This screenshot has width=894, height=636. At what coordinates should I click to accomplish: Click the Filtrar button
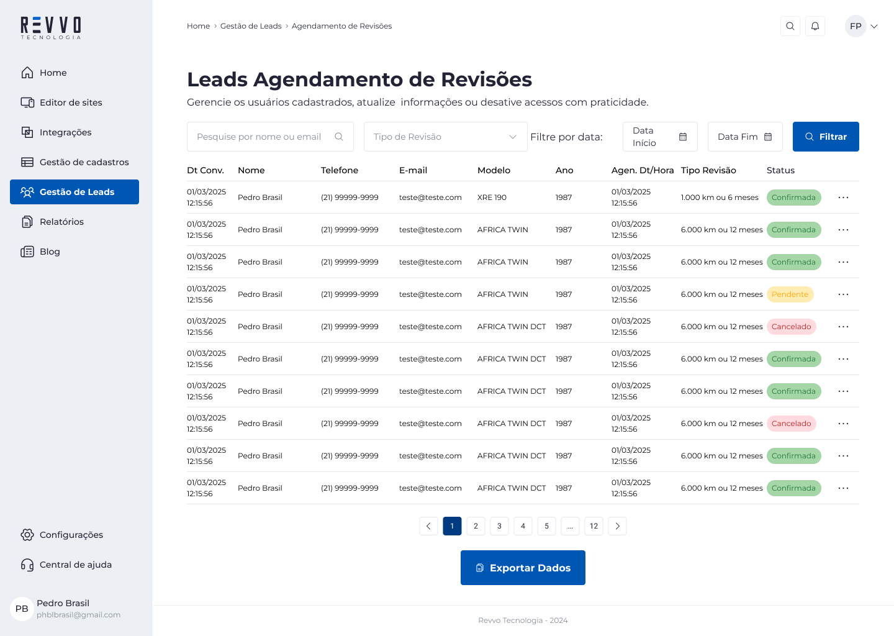pos(825,137)
